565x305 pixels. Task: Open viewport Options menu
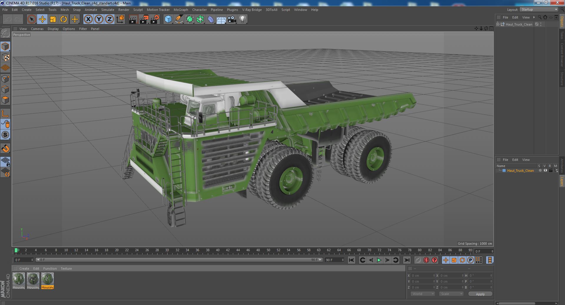pos(69,29)
